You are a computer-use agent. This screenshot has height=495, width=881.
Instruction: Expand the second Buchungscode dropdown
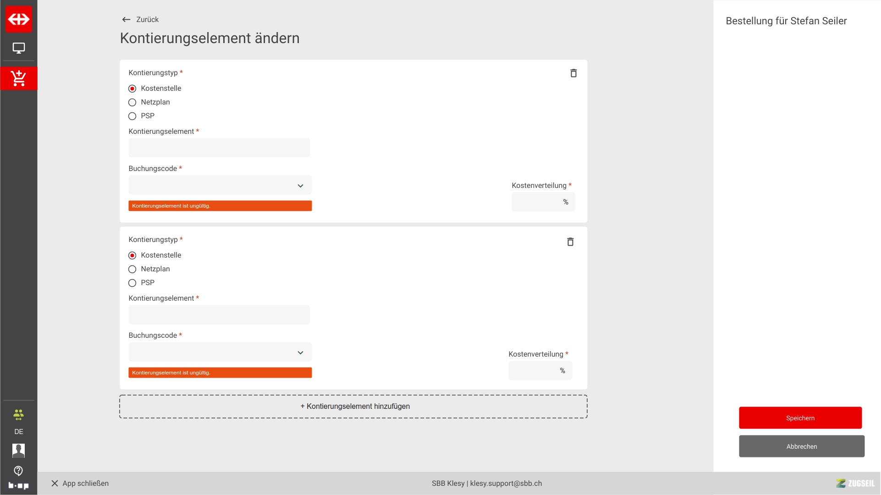point(220,352)
